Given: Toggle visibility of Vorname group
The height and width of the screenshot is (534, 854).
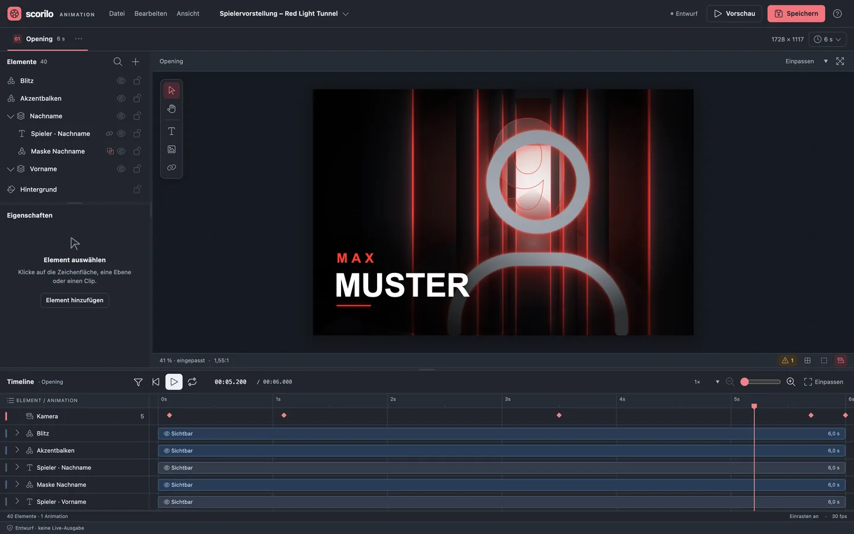Looking at the screenshot, I should click(121, 169).
